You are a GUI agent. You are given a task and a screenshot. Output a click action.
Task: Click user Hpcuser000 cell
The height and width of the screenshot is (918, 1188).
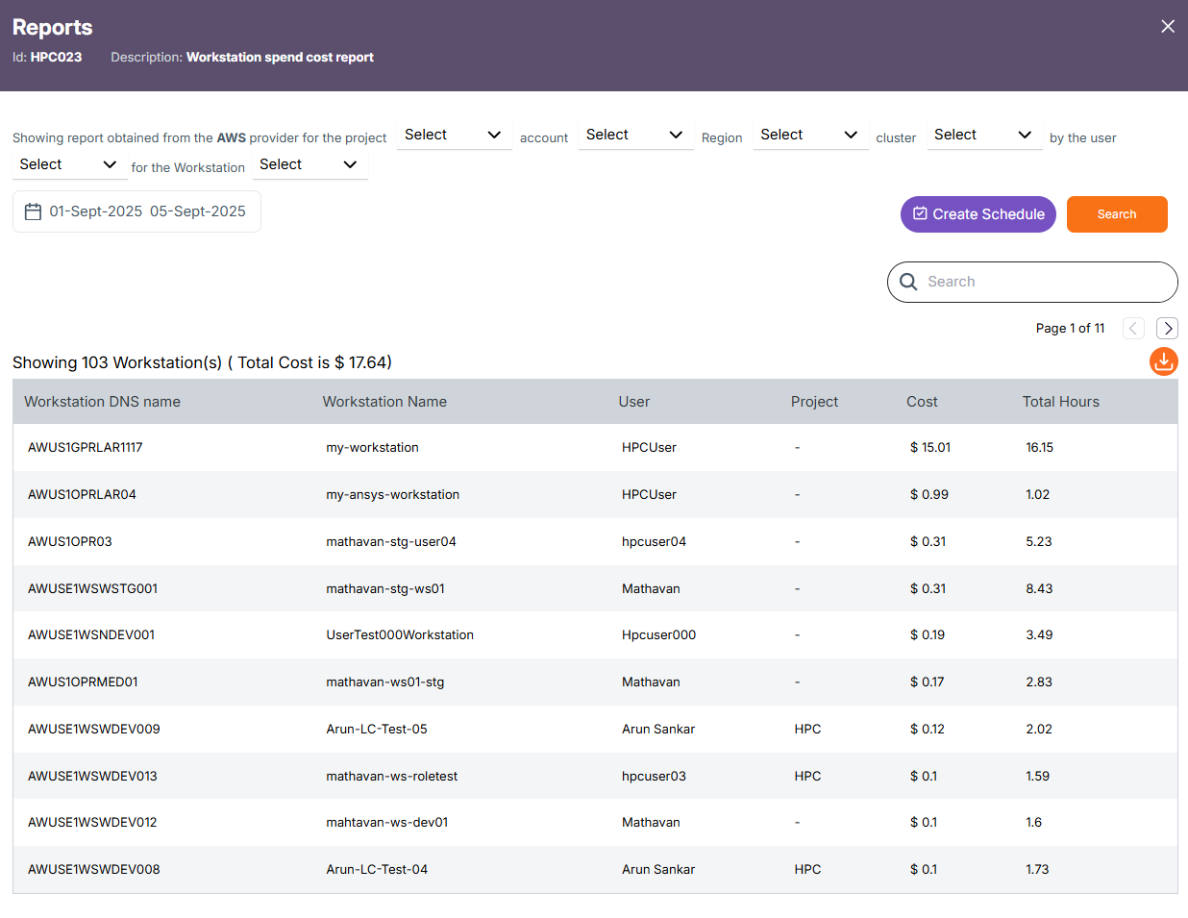(x=658, y=634)
